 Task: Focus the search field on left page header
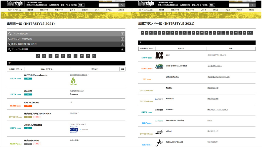109,5
